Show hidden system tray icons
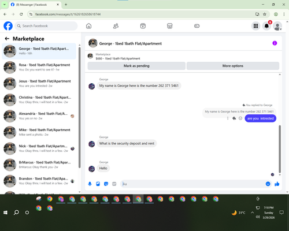 tap(252, 213)
